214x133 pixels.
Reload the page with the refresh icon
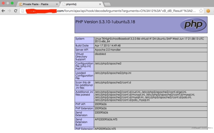pyautogui.click(x=16, y=11)
